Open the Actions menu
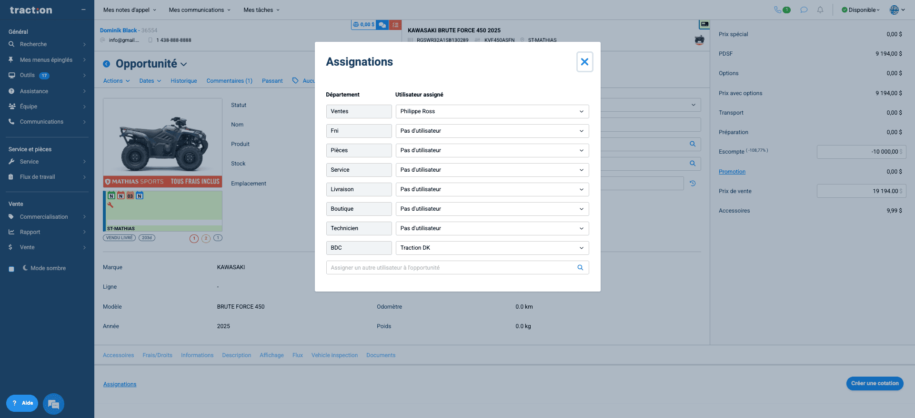The image size is (915, 418). coord(117,81)
